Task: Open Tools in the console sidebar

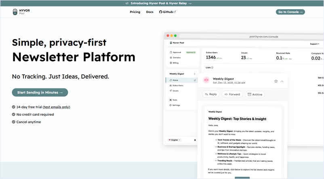Action: (x=175, y=100)
